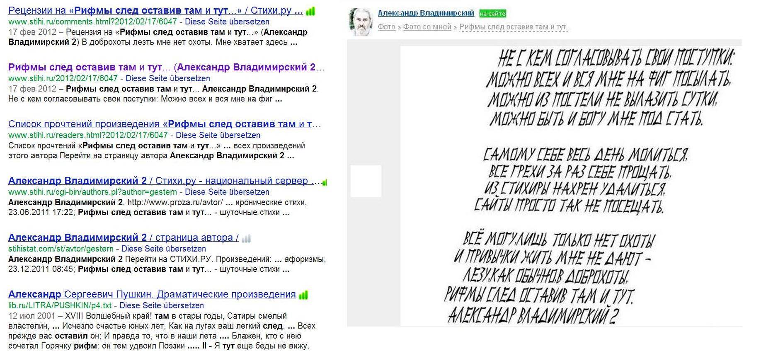
Task: Open 'Александр Владимирский 2 / страница автора' result
Action: 123,237
